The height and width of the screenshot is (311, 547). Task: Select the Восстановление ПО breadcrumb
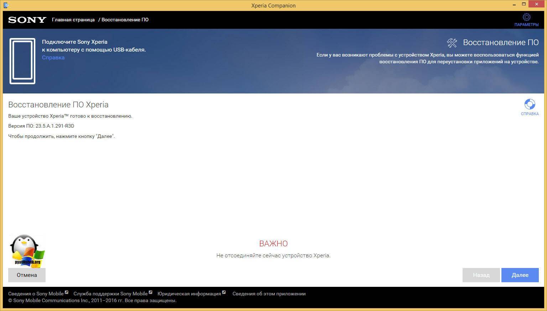coord(125,20)
